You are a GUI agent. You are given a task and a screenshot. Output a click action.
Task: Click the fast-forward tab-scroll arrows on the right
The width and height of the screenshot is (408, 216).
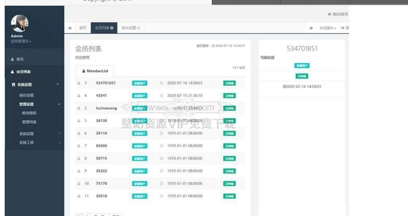[x=311, y=28]
